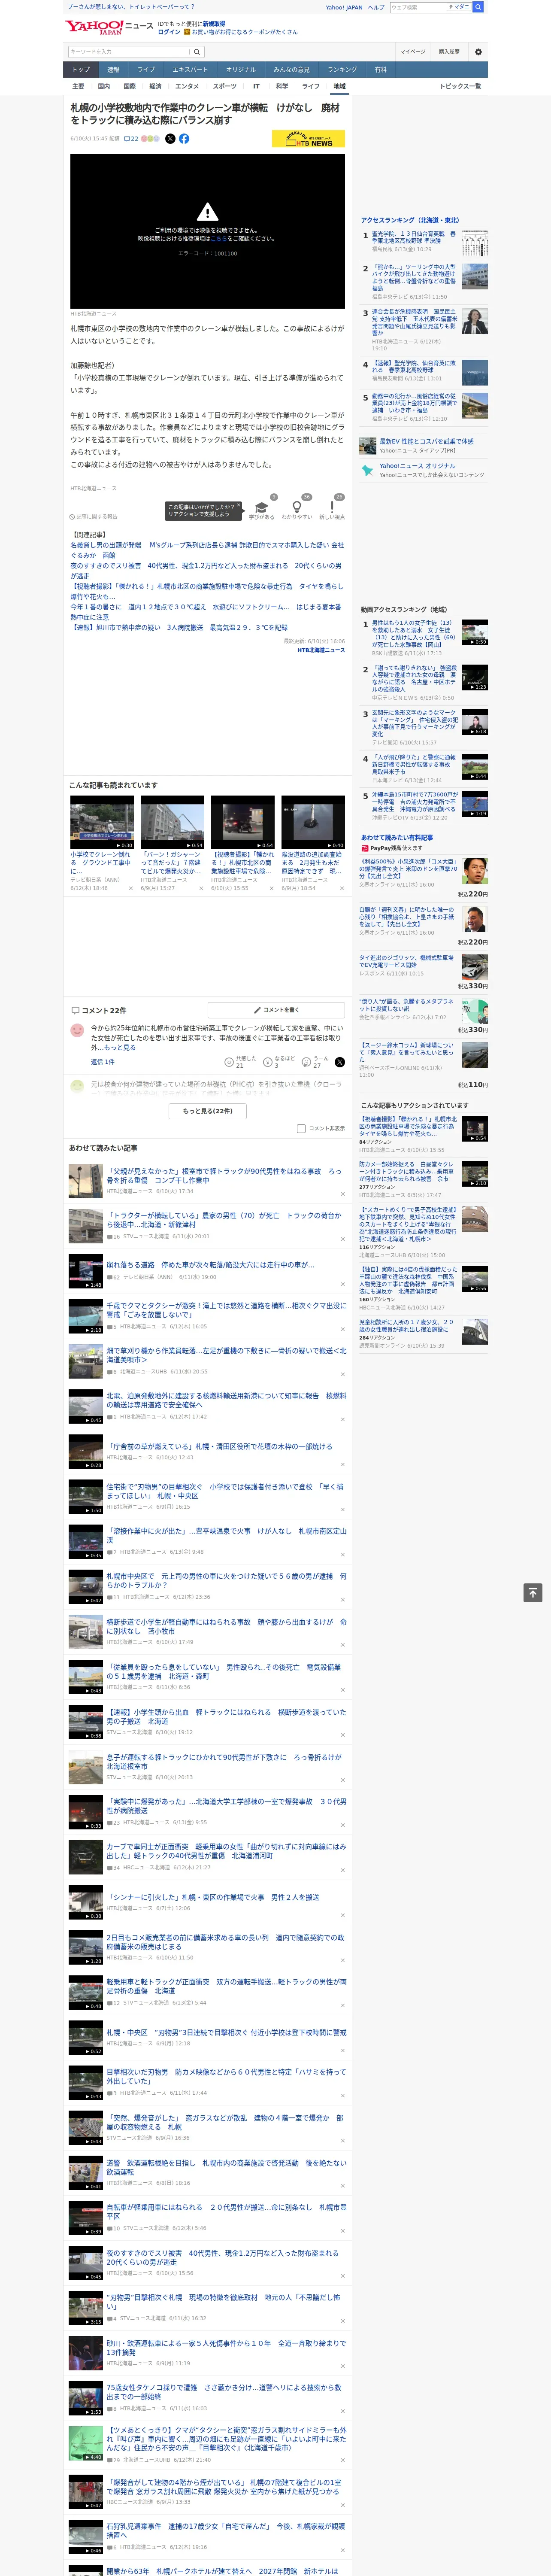Viewport: 551px width, 2576px height.
Task: React with わかりやすい lightbulb icon
Action: coord(297,508)
